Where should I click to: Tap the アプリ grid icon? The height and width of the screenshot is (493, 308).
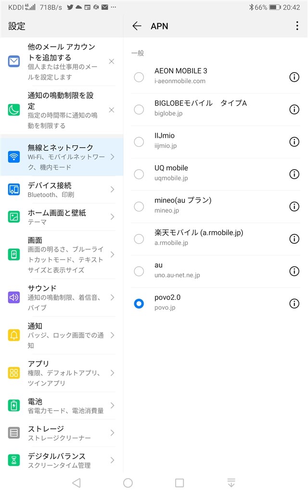(14, 373)
